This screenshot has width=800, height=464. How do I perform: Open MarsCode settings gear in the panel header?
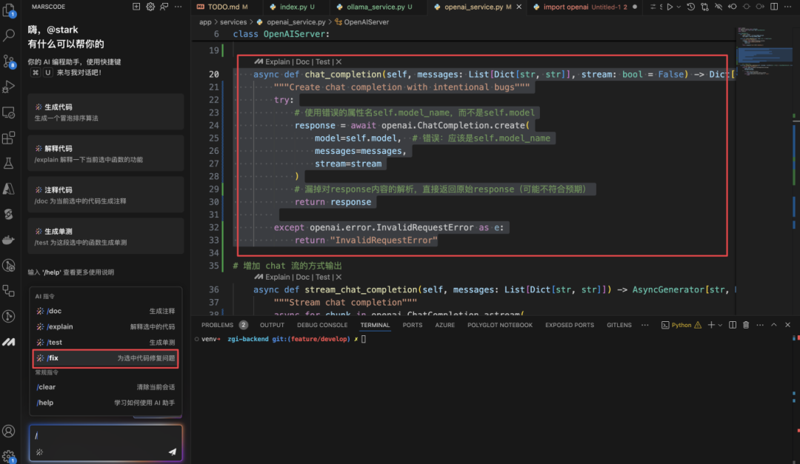(x=150, y=7)
